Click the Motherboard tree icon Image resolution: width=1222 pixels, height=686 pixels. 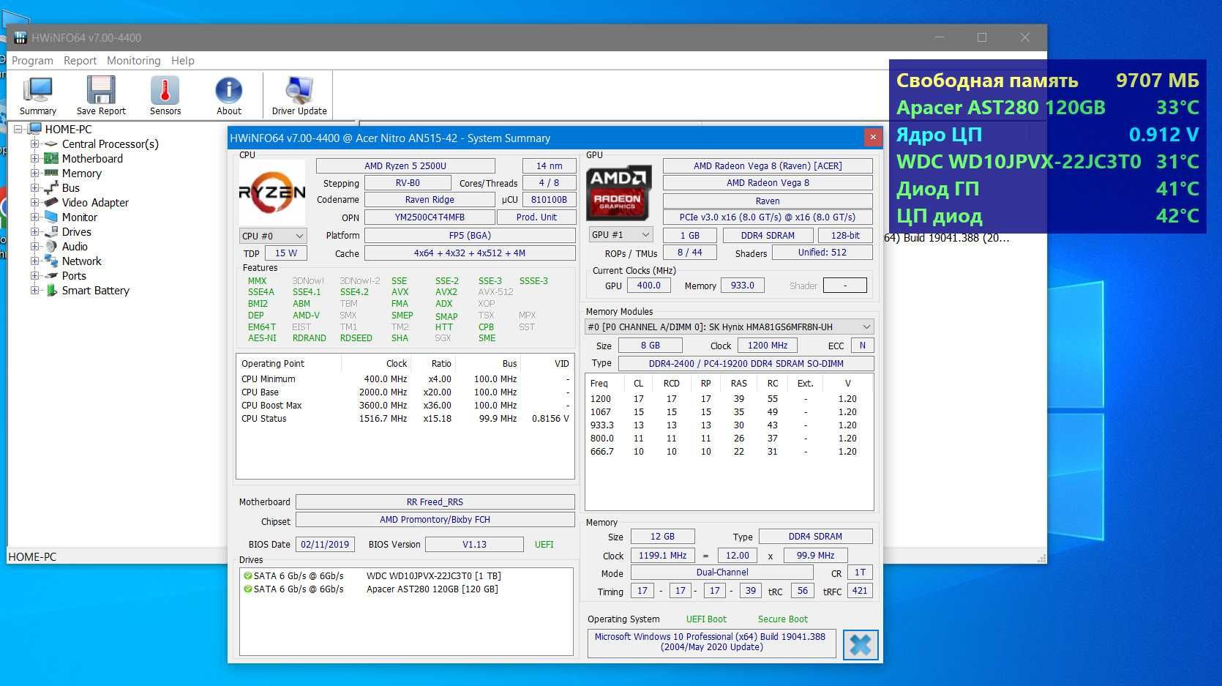51,159
